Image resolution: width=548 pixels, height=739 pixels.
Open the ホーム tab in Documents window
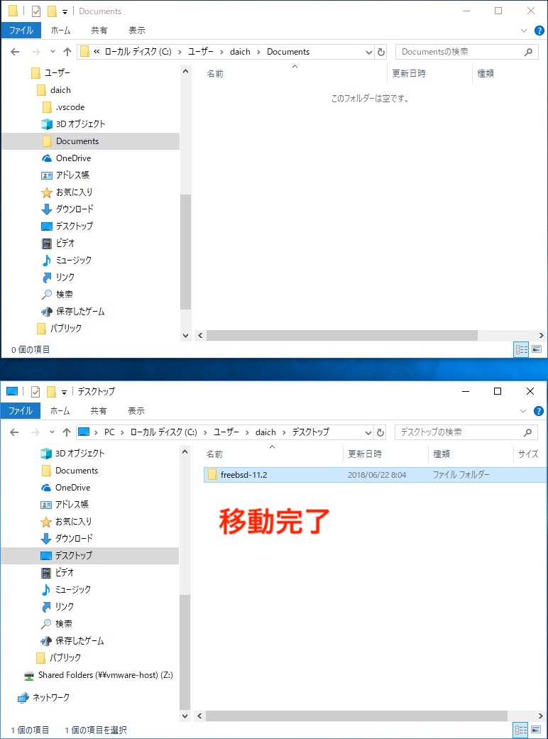(x=60, y=31)
